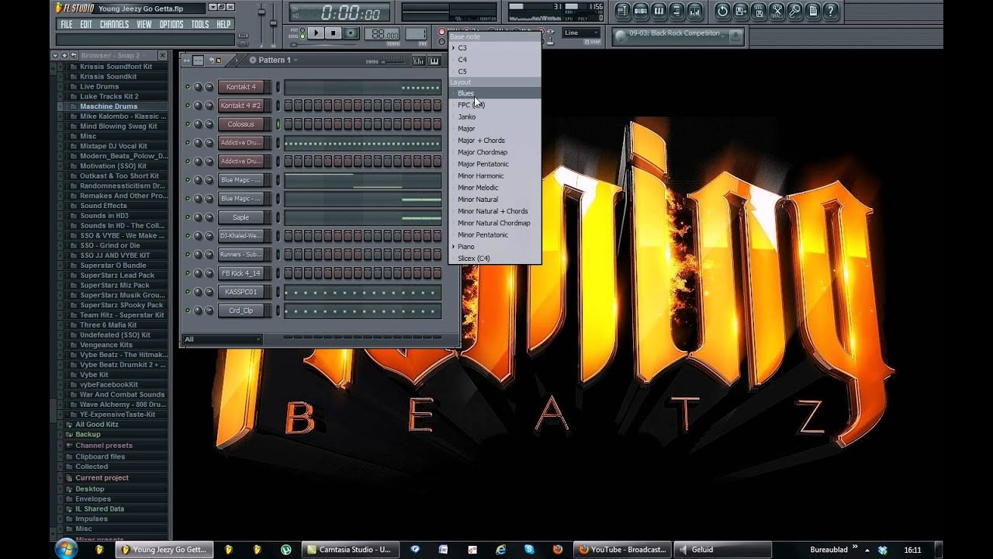Click the Crd_Clp channel button
The image size is (993, 559).
point(240,311)
